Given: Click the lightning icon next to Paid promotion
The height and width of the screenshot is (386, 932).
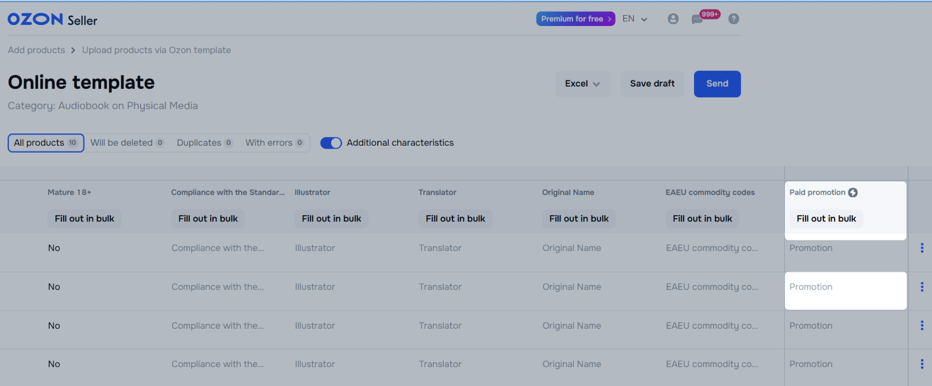Looking at the screenshot, I should 853,193.
